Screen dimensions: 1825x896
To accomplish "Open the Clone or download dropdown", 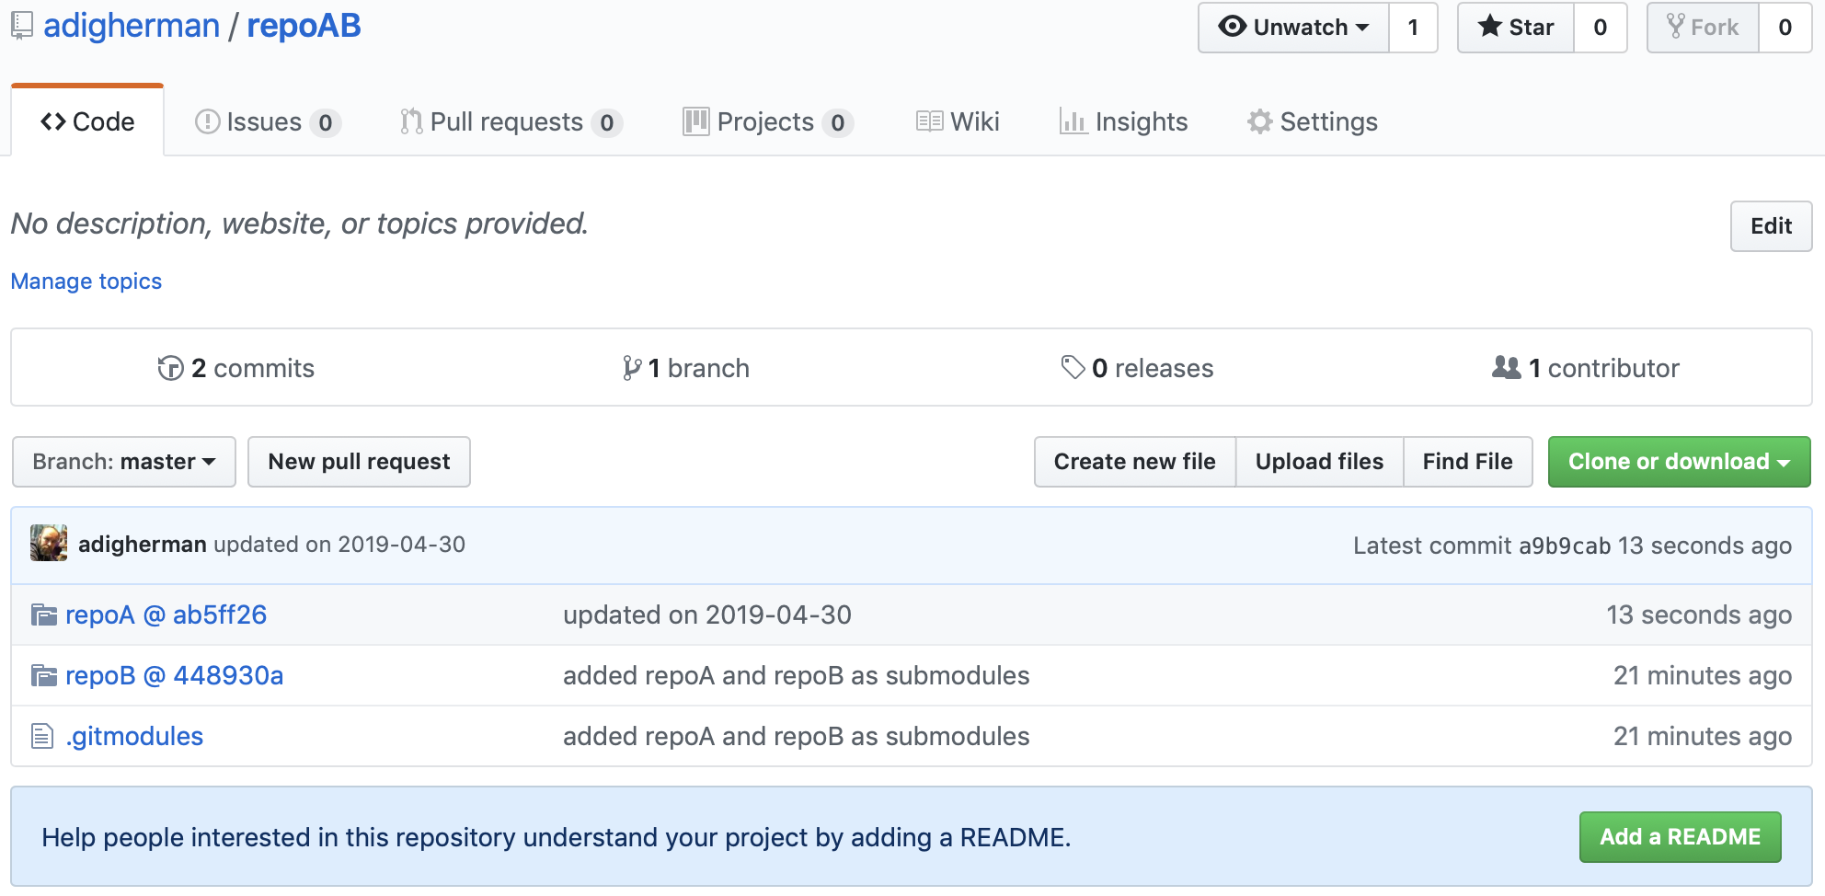I will pos(1679,462).
